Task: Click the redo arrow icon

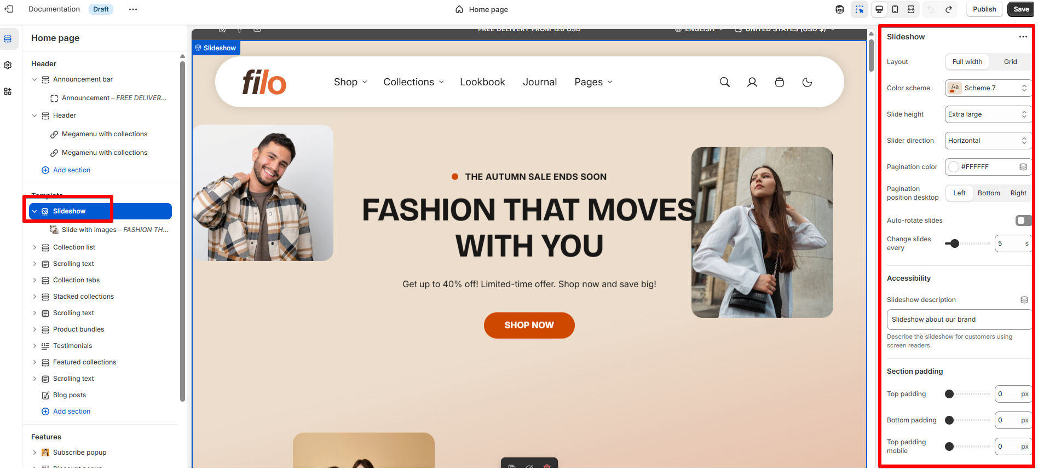Action: (x=949, y=9)
